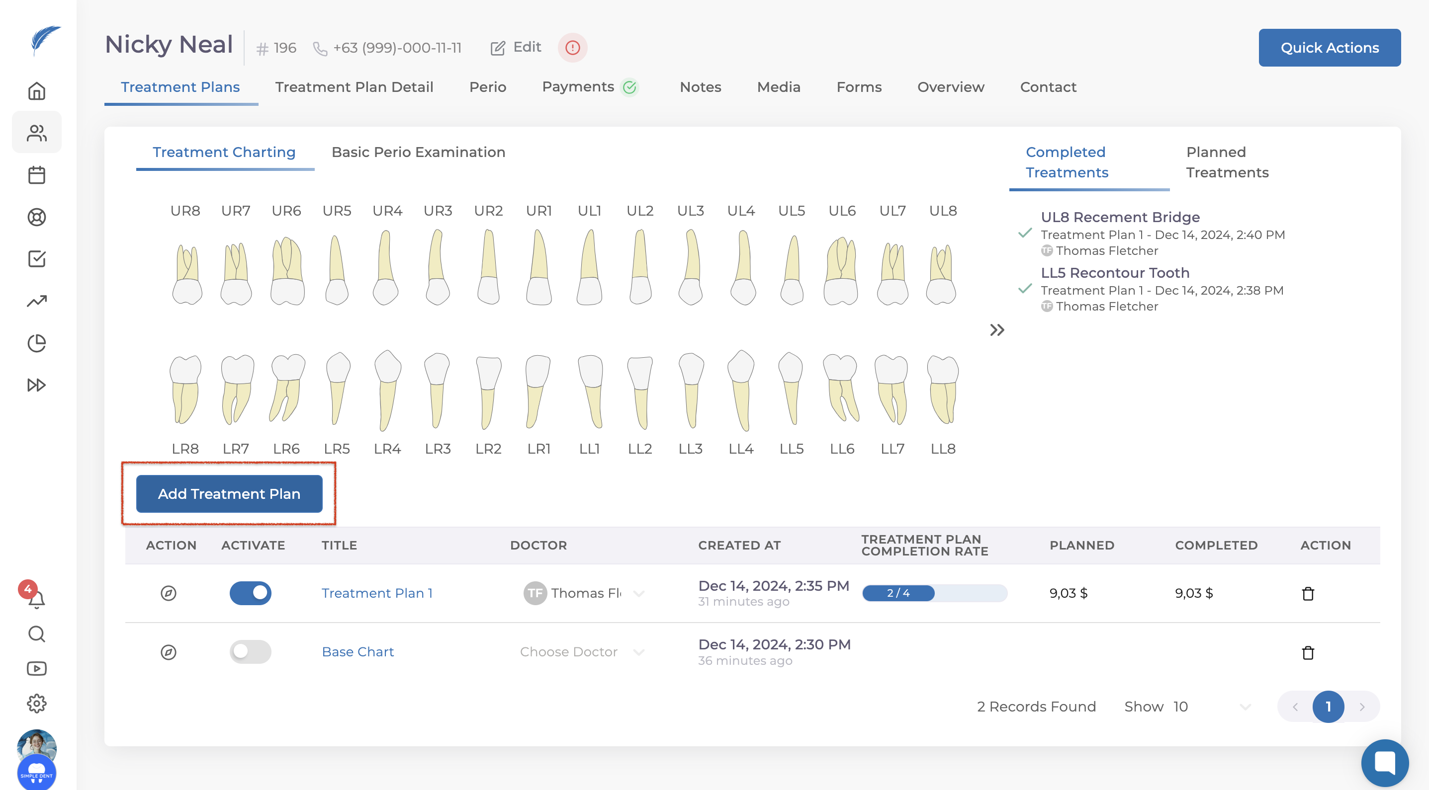
Task: Open the notifications bell icon
Action: pos(37,599)
